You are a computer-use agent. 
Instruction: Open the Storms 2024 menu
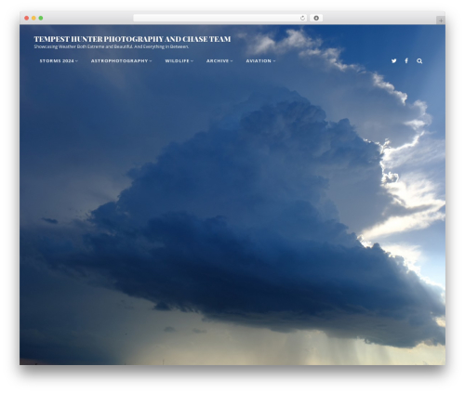[57, 61]
